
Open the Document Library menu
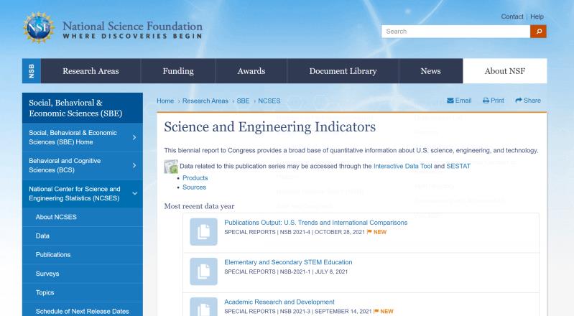342,71
